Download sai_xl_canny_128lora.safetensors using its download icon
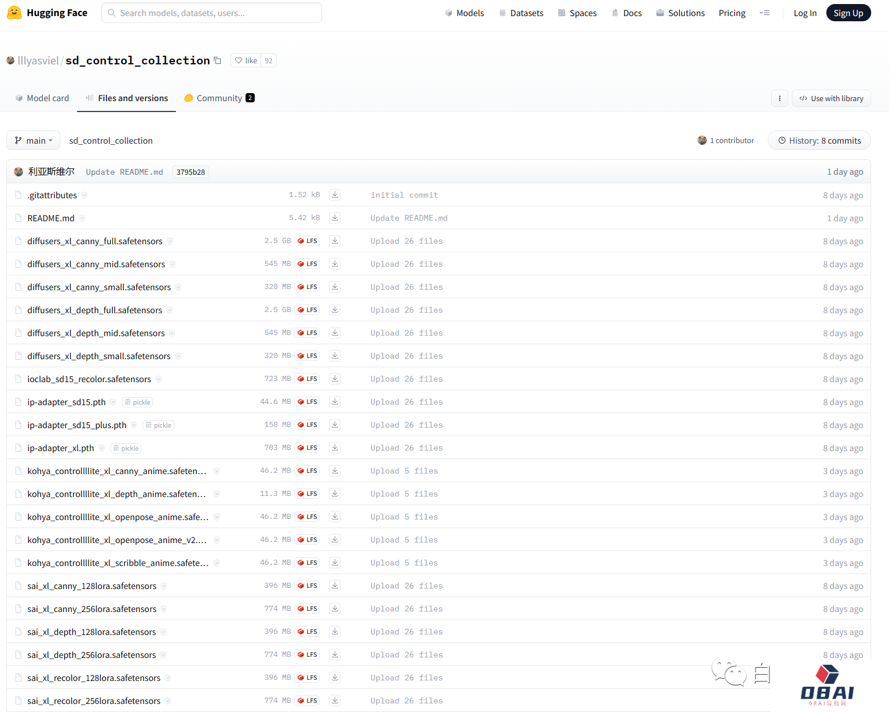Viewport: 889px width, 712px height. (335, 586)
